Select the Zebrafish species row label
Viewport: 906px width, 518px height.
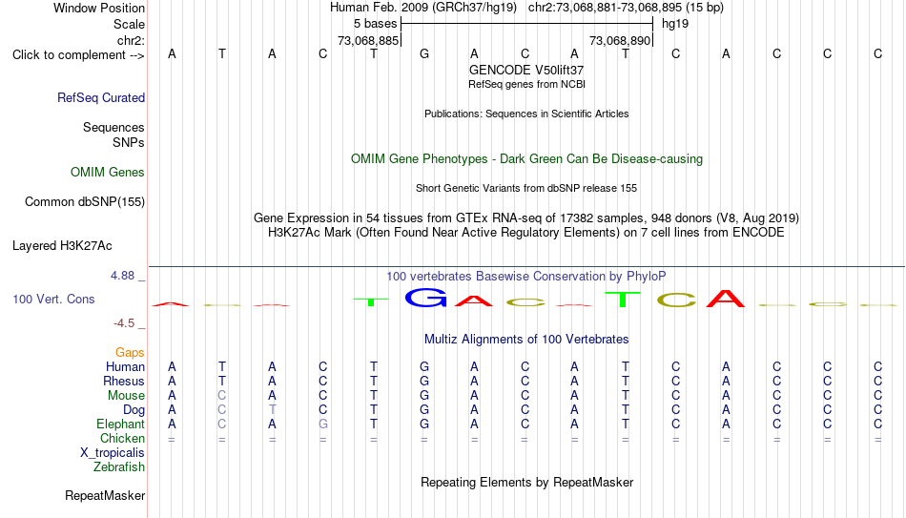[119, 466]
